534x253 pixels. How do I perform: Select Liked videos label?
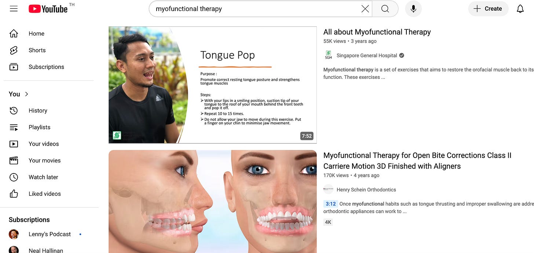[x=45, y=194]
